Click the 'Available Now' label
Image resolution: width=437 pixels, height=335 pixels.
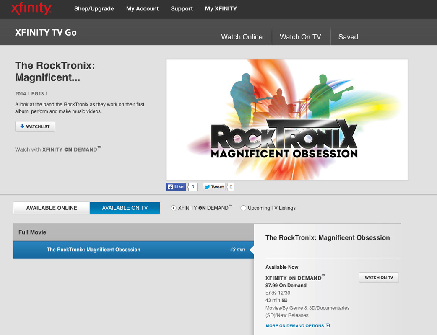pos(282,267)
